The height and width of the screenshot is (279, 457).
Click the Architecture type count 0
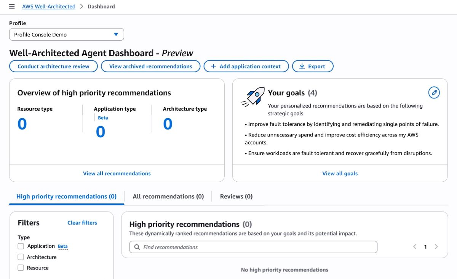click(x=168, y=124)
